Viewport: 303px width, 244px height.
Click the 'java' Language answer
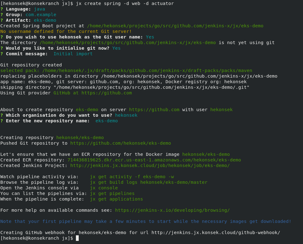pos(40,9)
